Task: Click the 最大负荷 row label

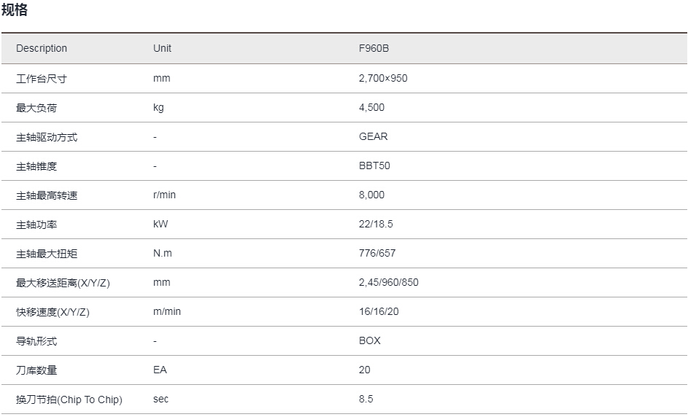Action: pos(36,108)
